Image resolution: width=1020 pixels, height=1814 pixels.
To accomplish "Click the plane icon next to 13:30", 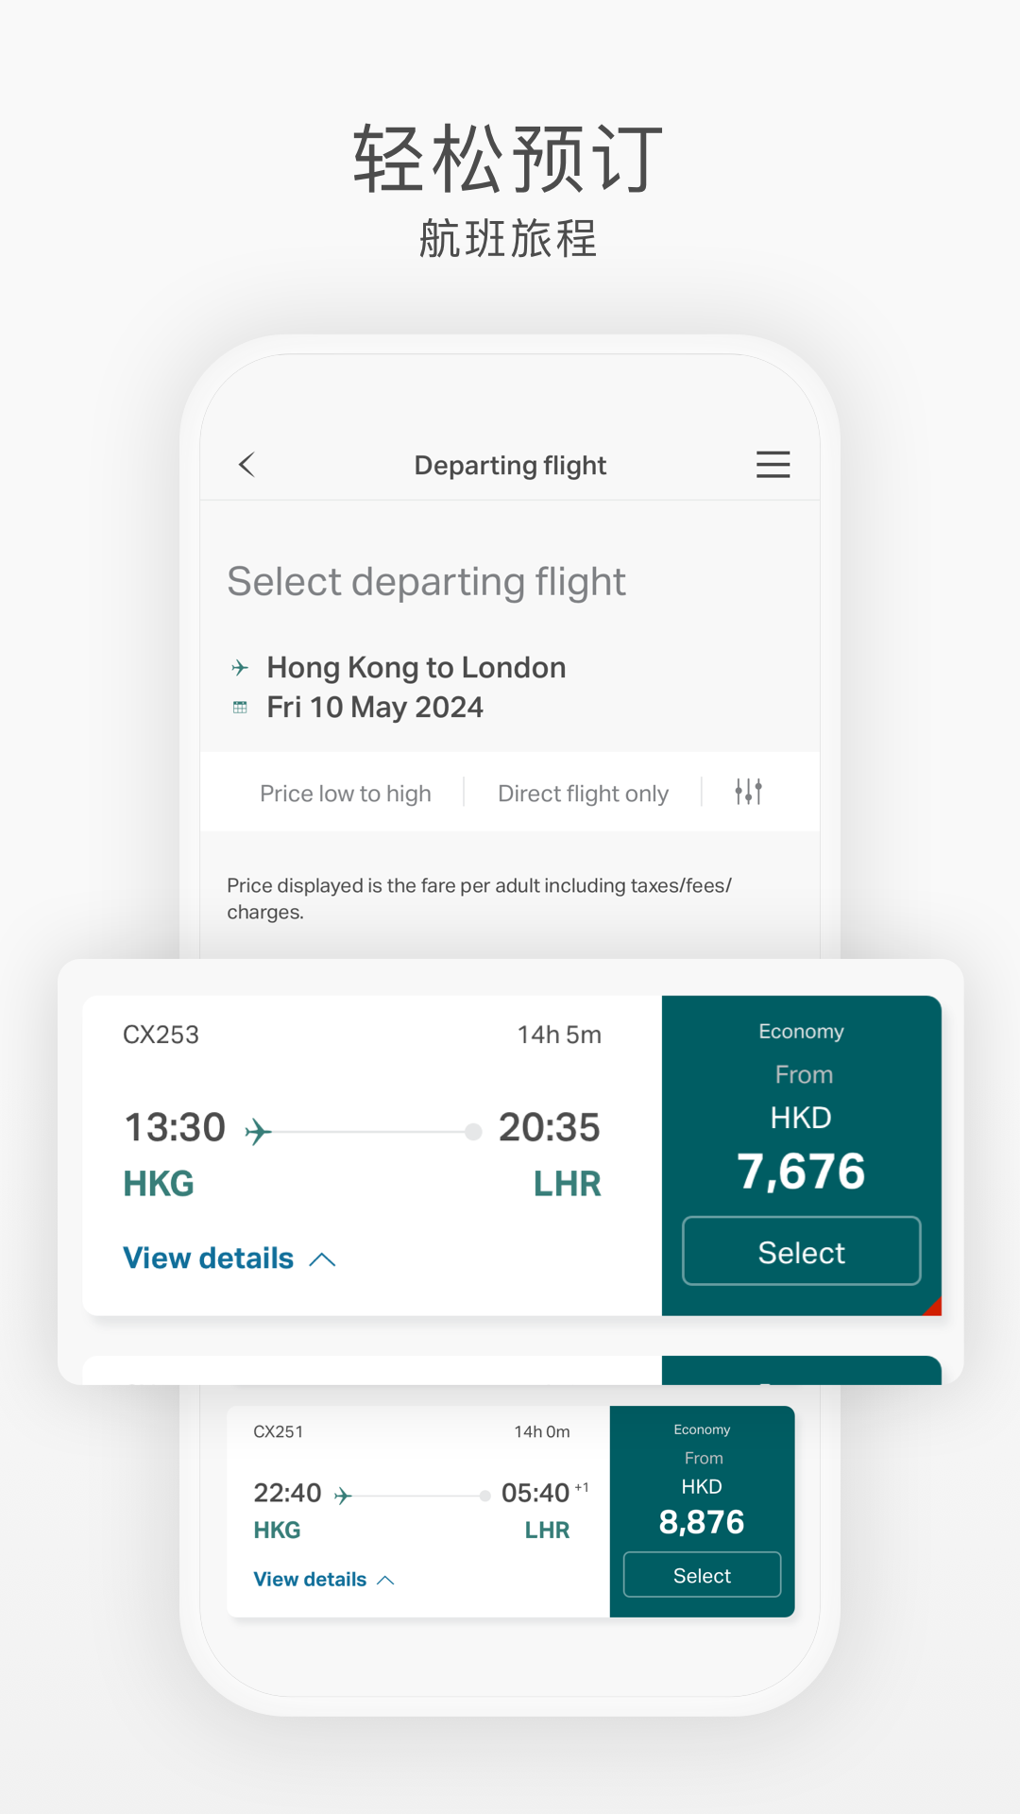I will point(258,1131).
